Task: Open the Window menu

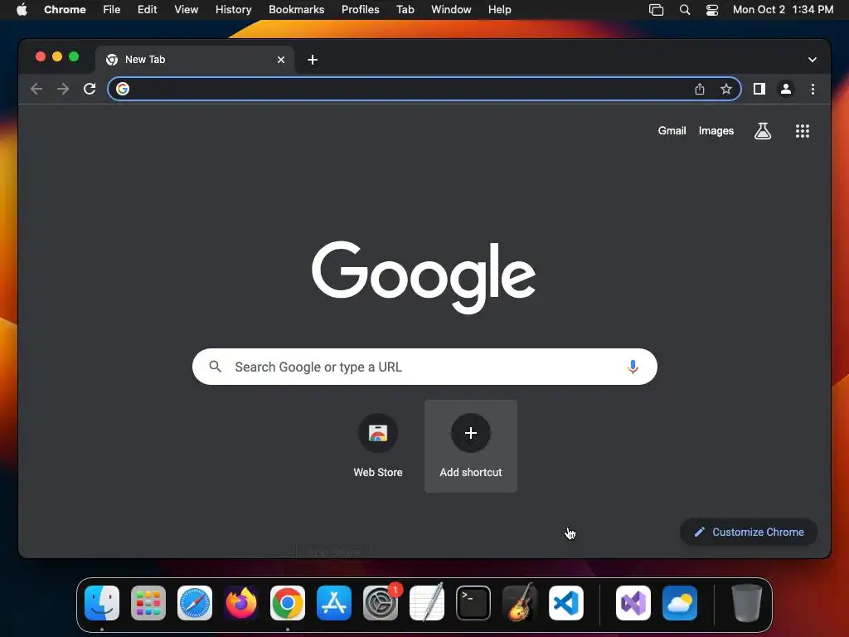Action: (451, 9)
